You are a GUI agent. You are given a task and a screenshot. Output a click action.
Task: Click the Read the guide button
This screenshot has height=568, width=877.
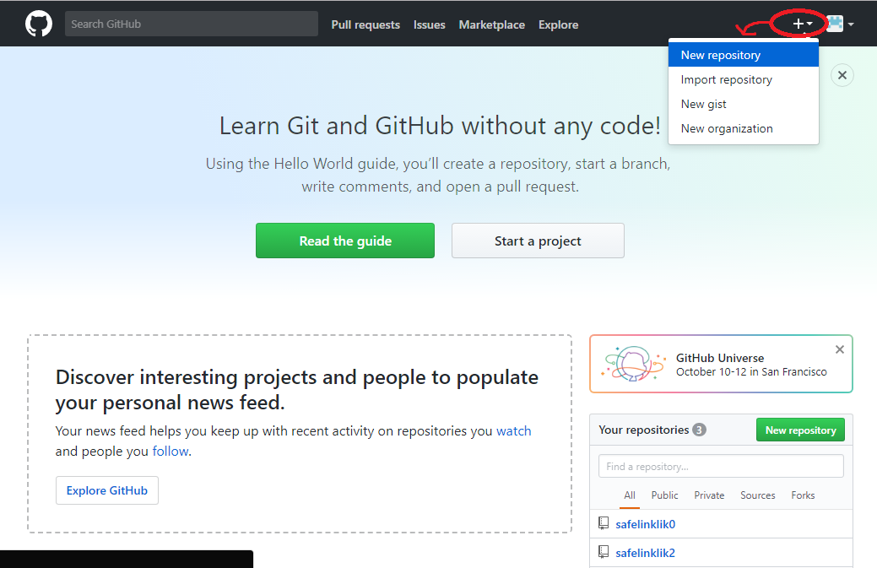(344, 241)
